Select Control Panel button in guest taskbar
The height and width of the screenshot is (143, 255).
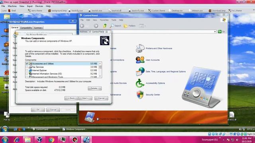45,129
